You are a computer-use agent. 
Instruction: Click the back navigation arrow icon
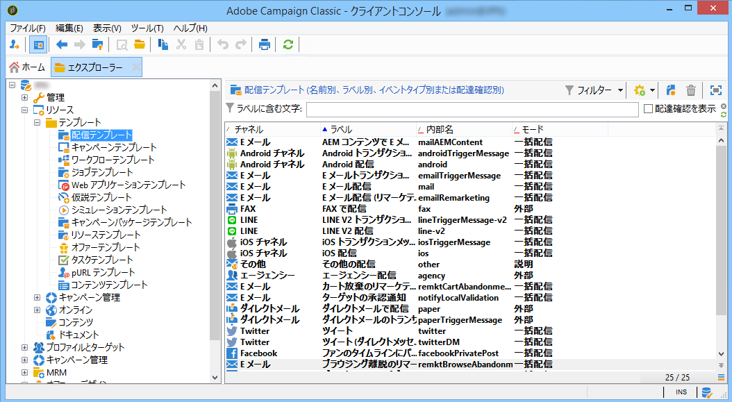click(x=62, y=45)
